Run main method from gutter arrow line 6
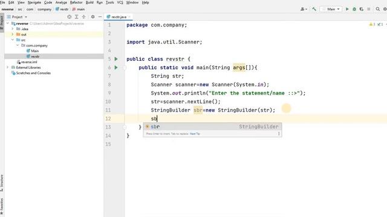The height and width of the screenshot is (217, 387). coord(116,68)
